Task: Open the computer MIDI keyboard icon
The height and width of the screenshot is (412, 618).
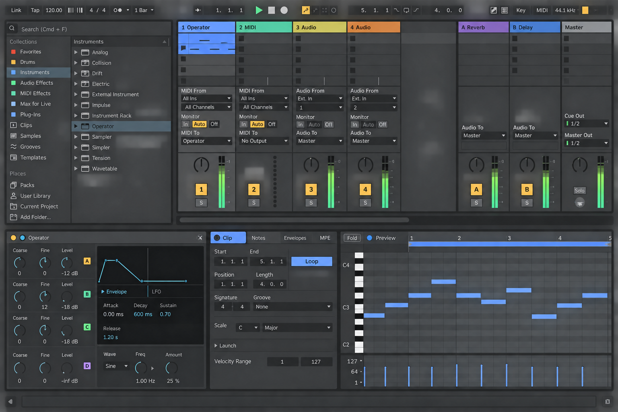Action: 505,10
